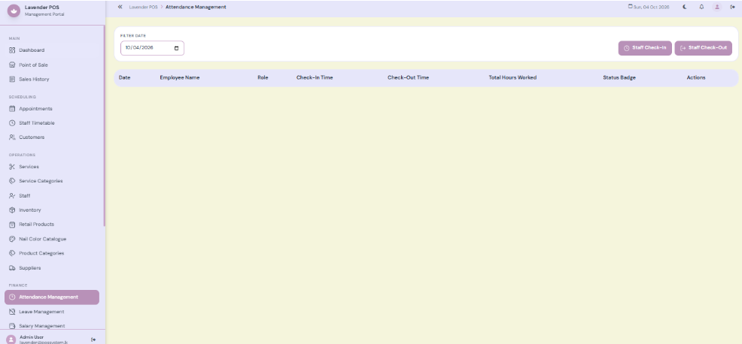Click the Nail Color Catalogue palette icon
The width and height of the screenshot is (742, 344).
(12, 239)
